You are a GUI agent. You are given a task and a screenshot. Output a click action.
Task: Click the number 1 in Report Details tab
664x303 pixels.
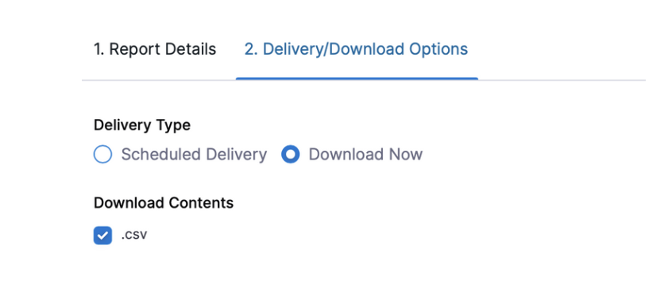tap(98, 49)
